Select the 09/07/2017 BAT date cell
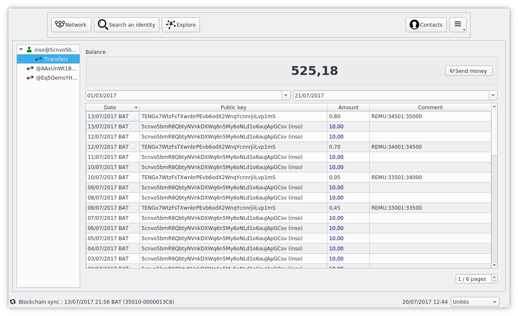 (113, 188)
